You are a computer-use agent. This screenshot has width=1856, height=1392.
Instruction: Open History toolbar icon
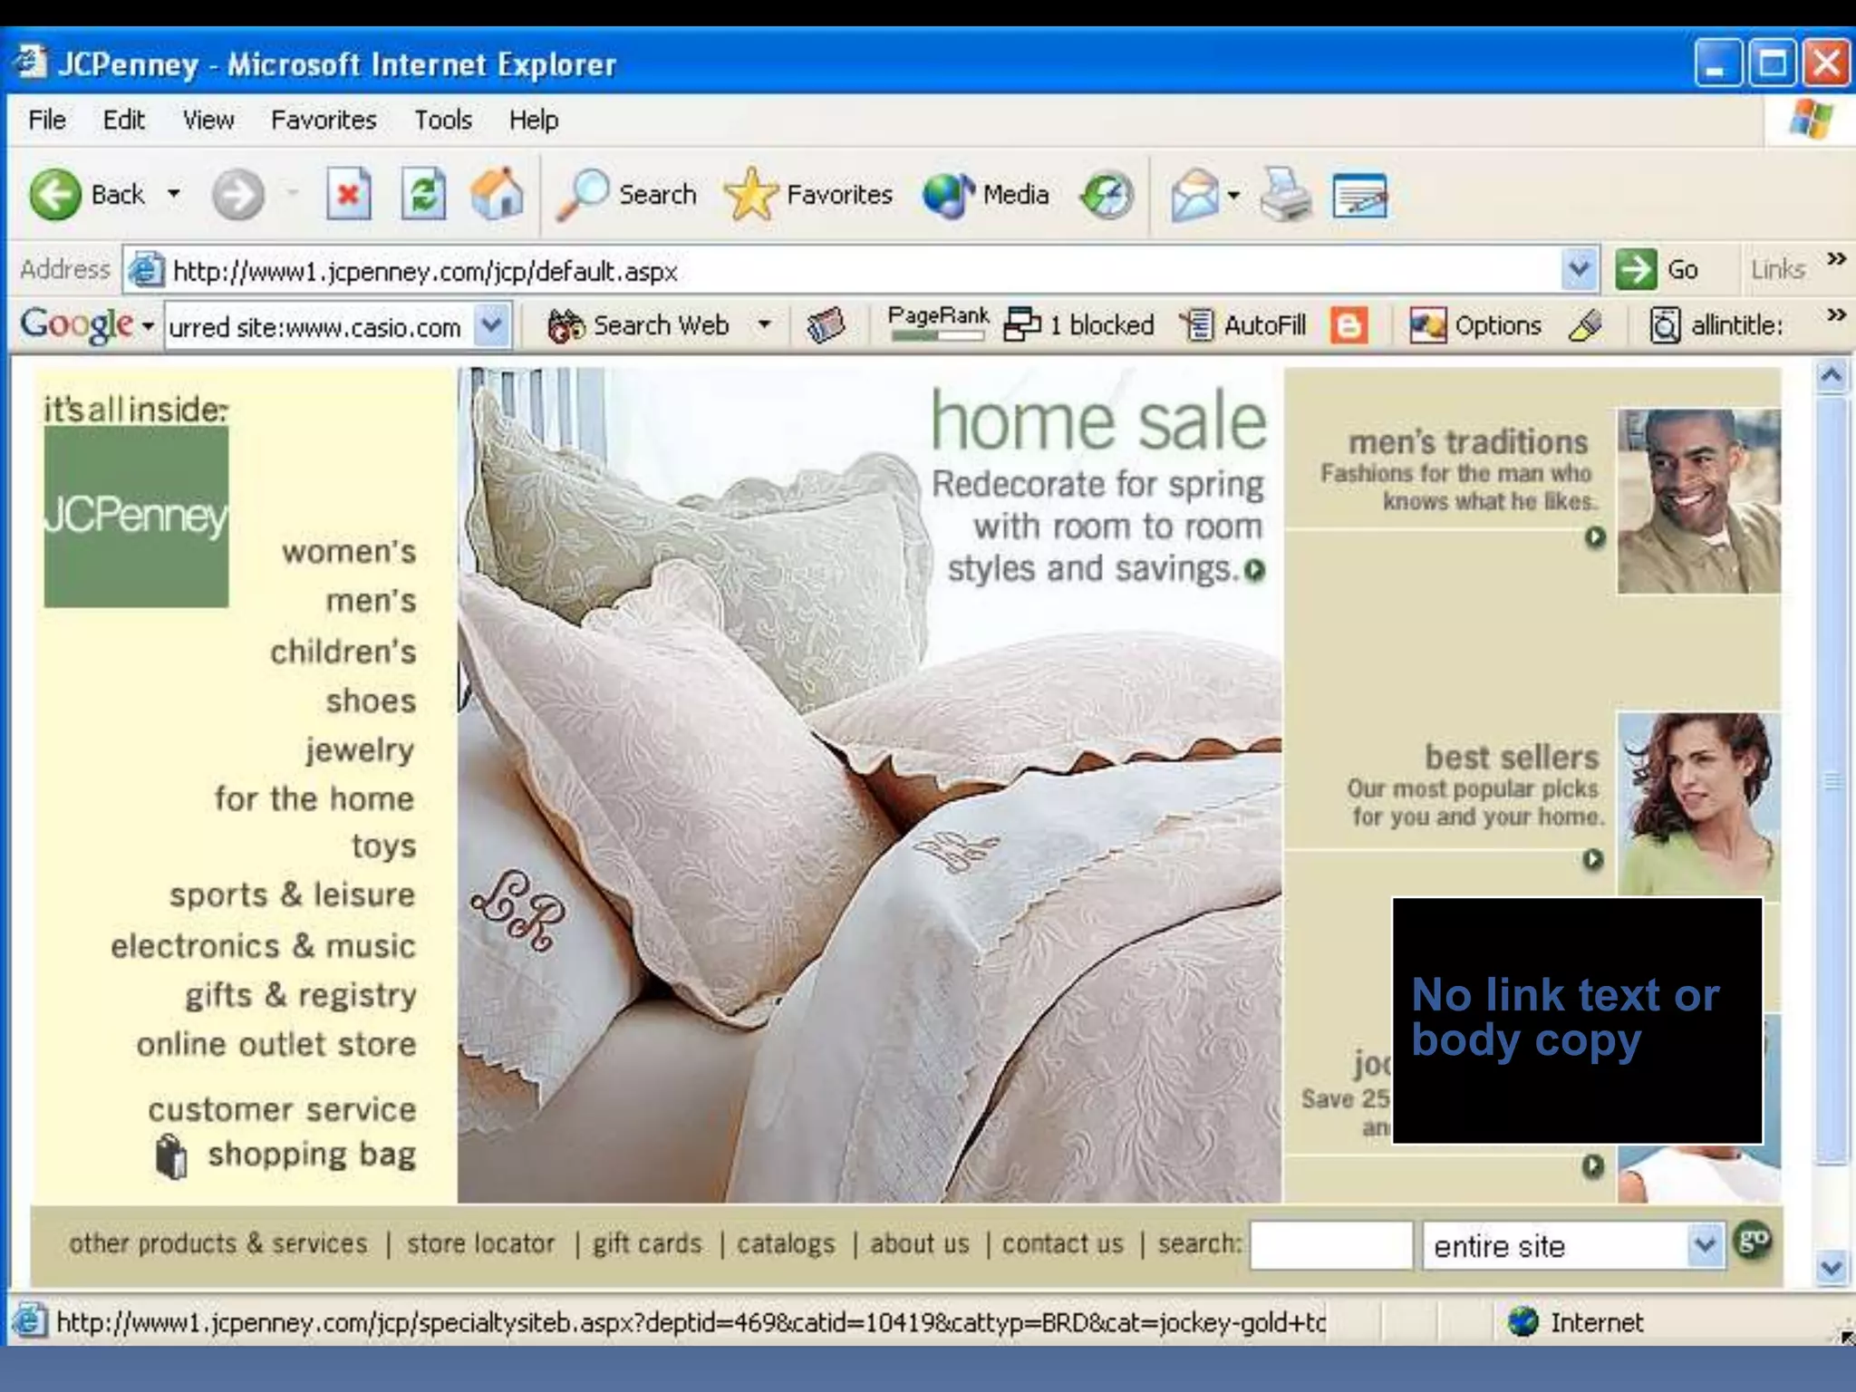click(1107, 195)
